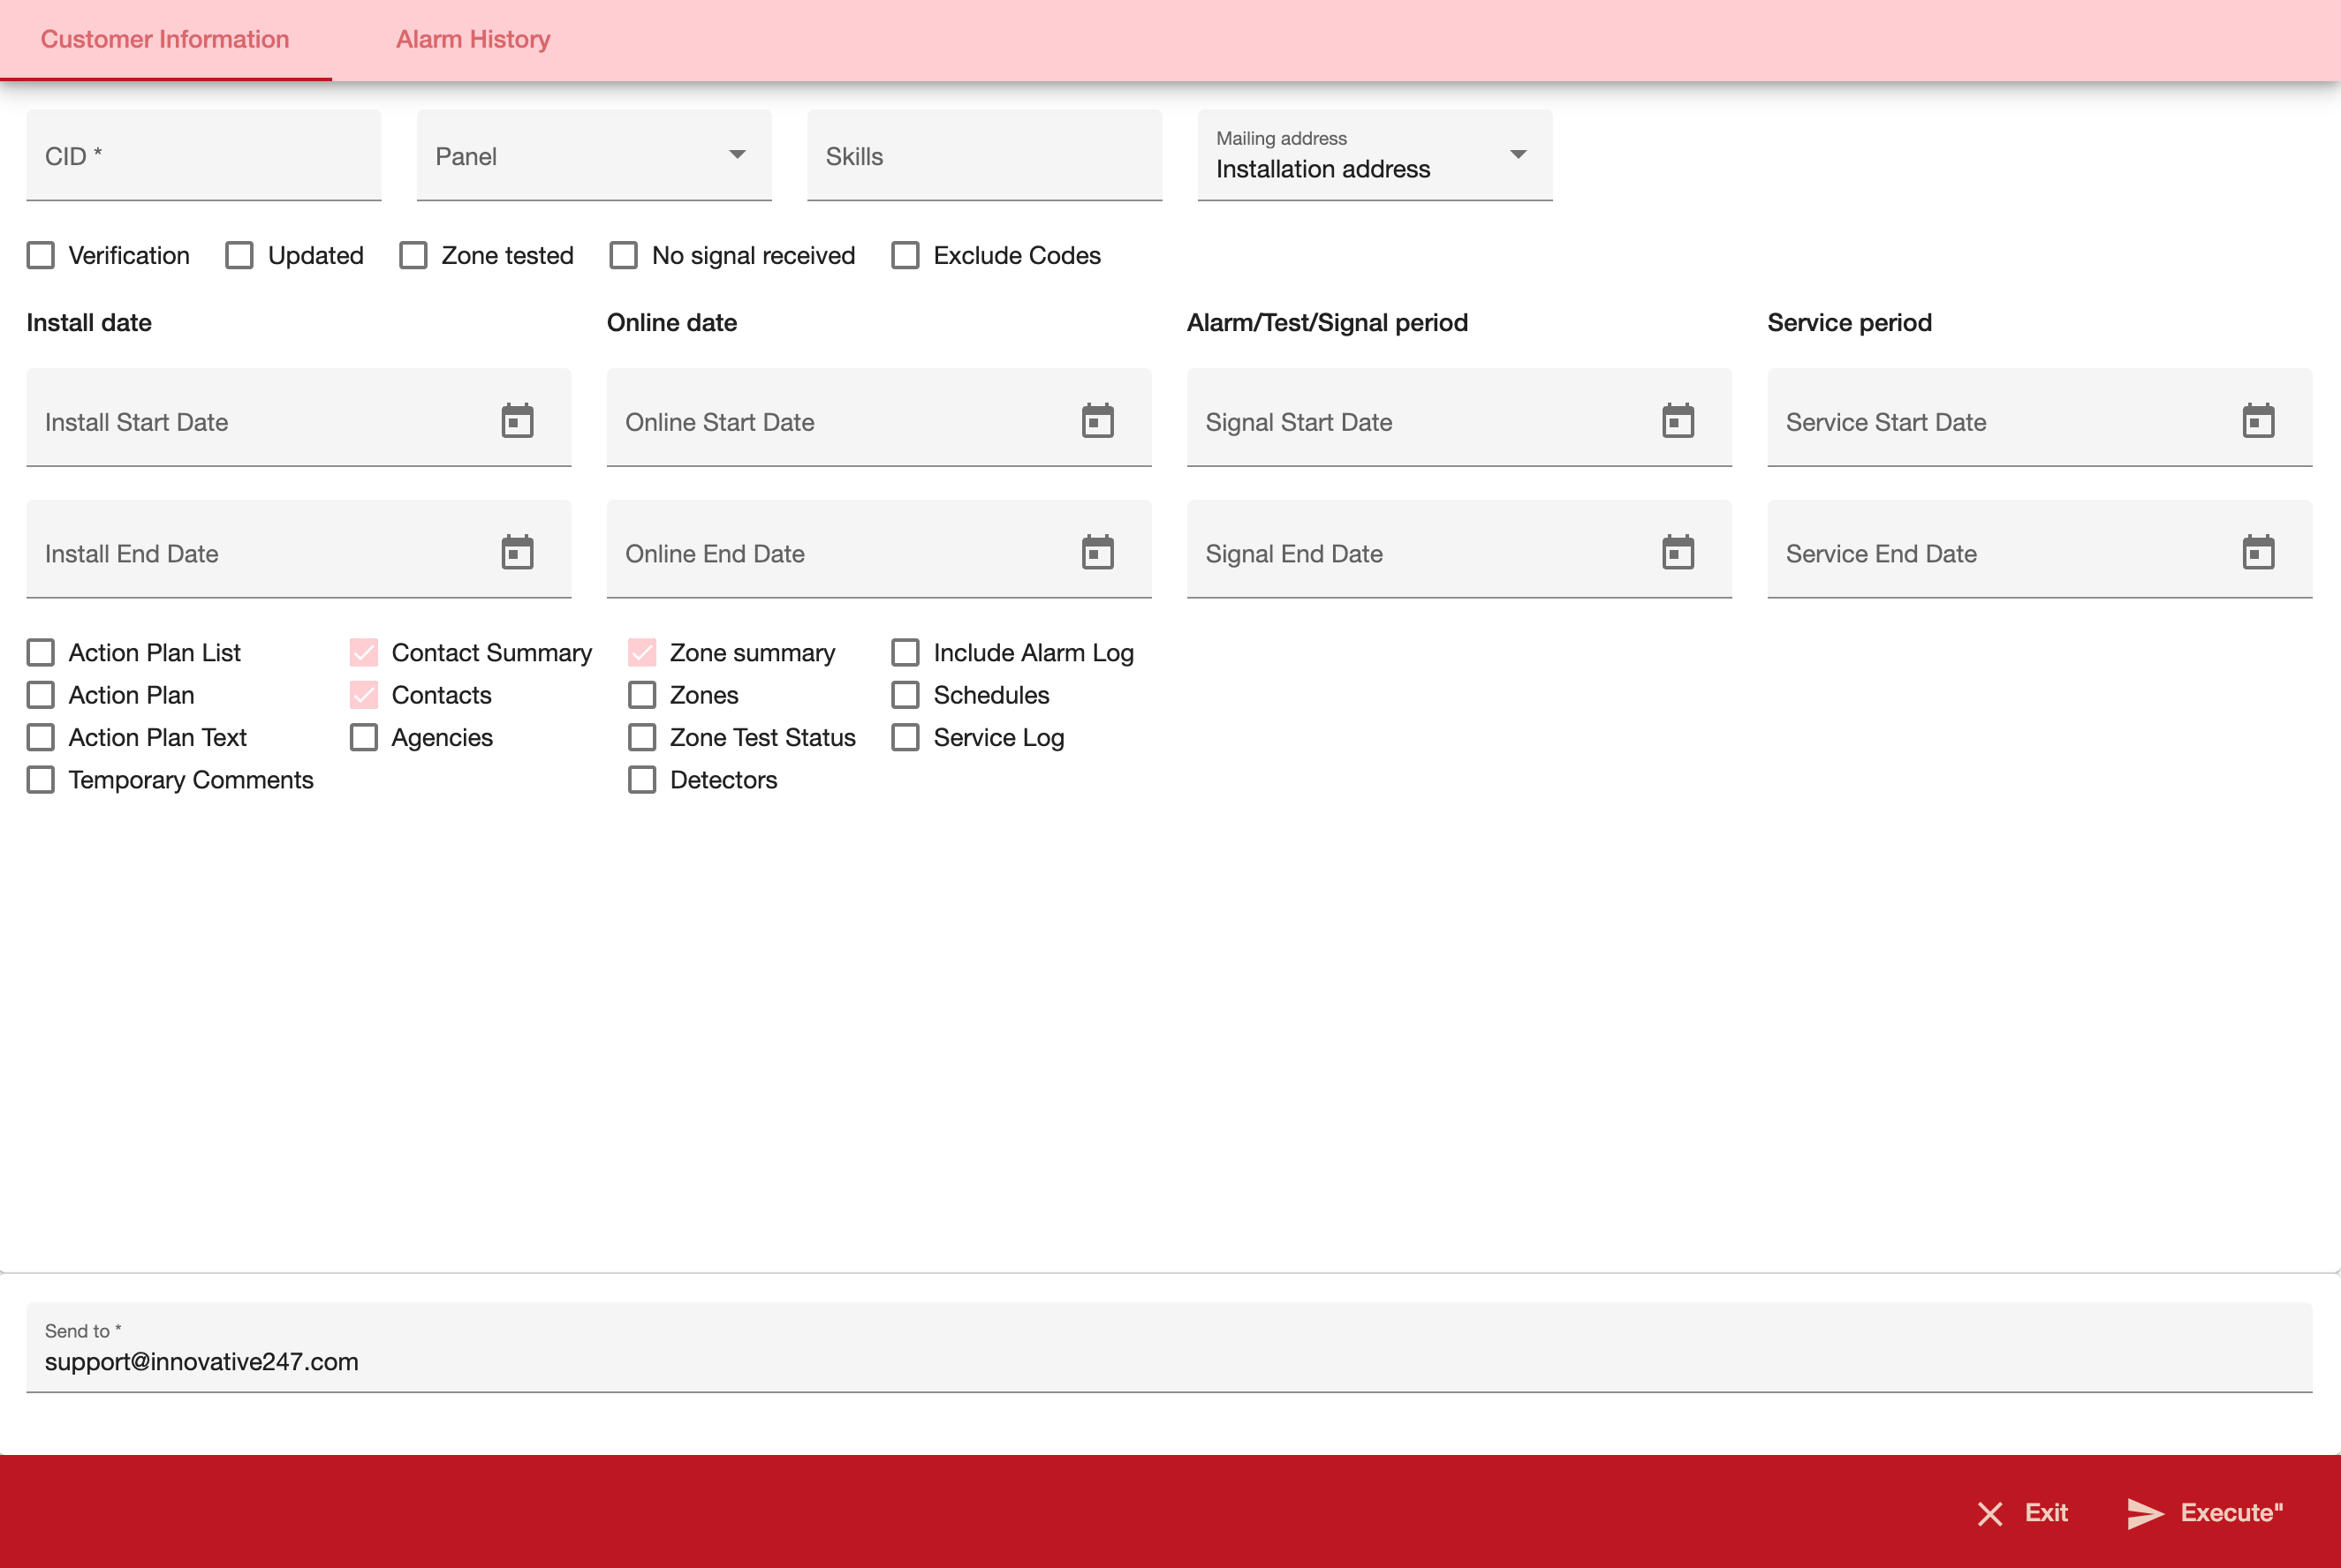The height and width of the screenshot is (1568, 2341).
Task: Open the Online Start Date calendar picker
Action: coord(1097,421)
